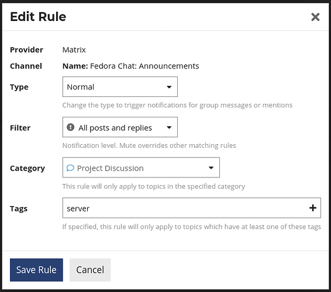Viewport: 331px width, 292px height.
Task: Click the hint about the specified category
Action: [154, 186]
